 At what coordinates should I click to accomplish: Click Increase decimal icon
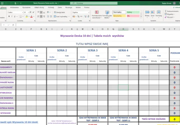85,16
